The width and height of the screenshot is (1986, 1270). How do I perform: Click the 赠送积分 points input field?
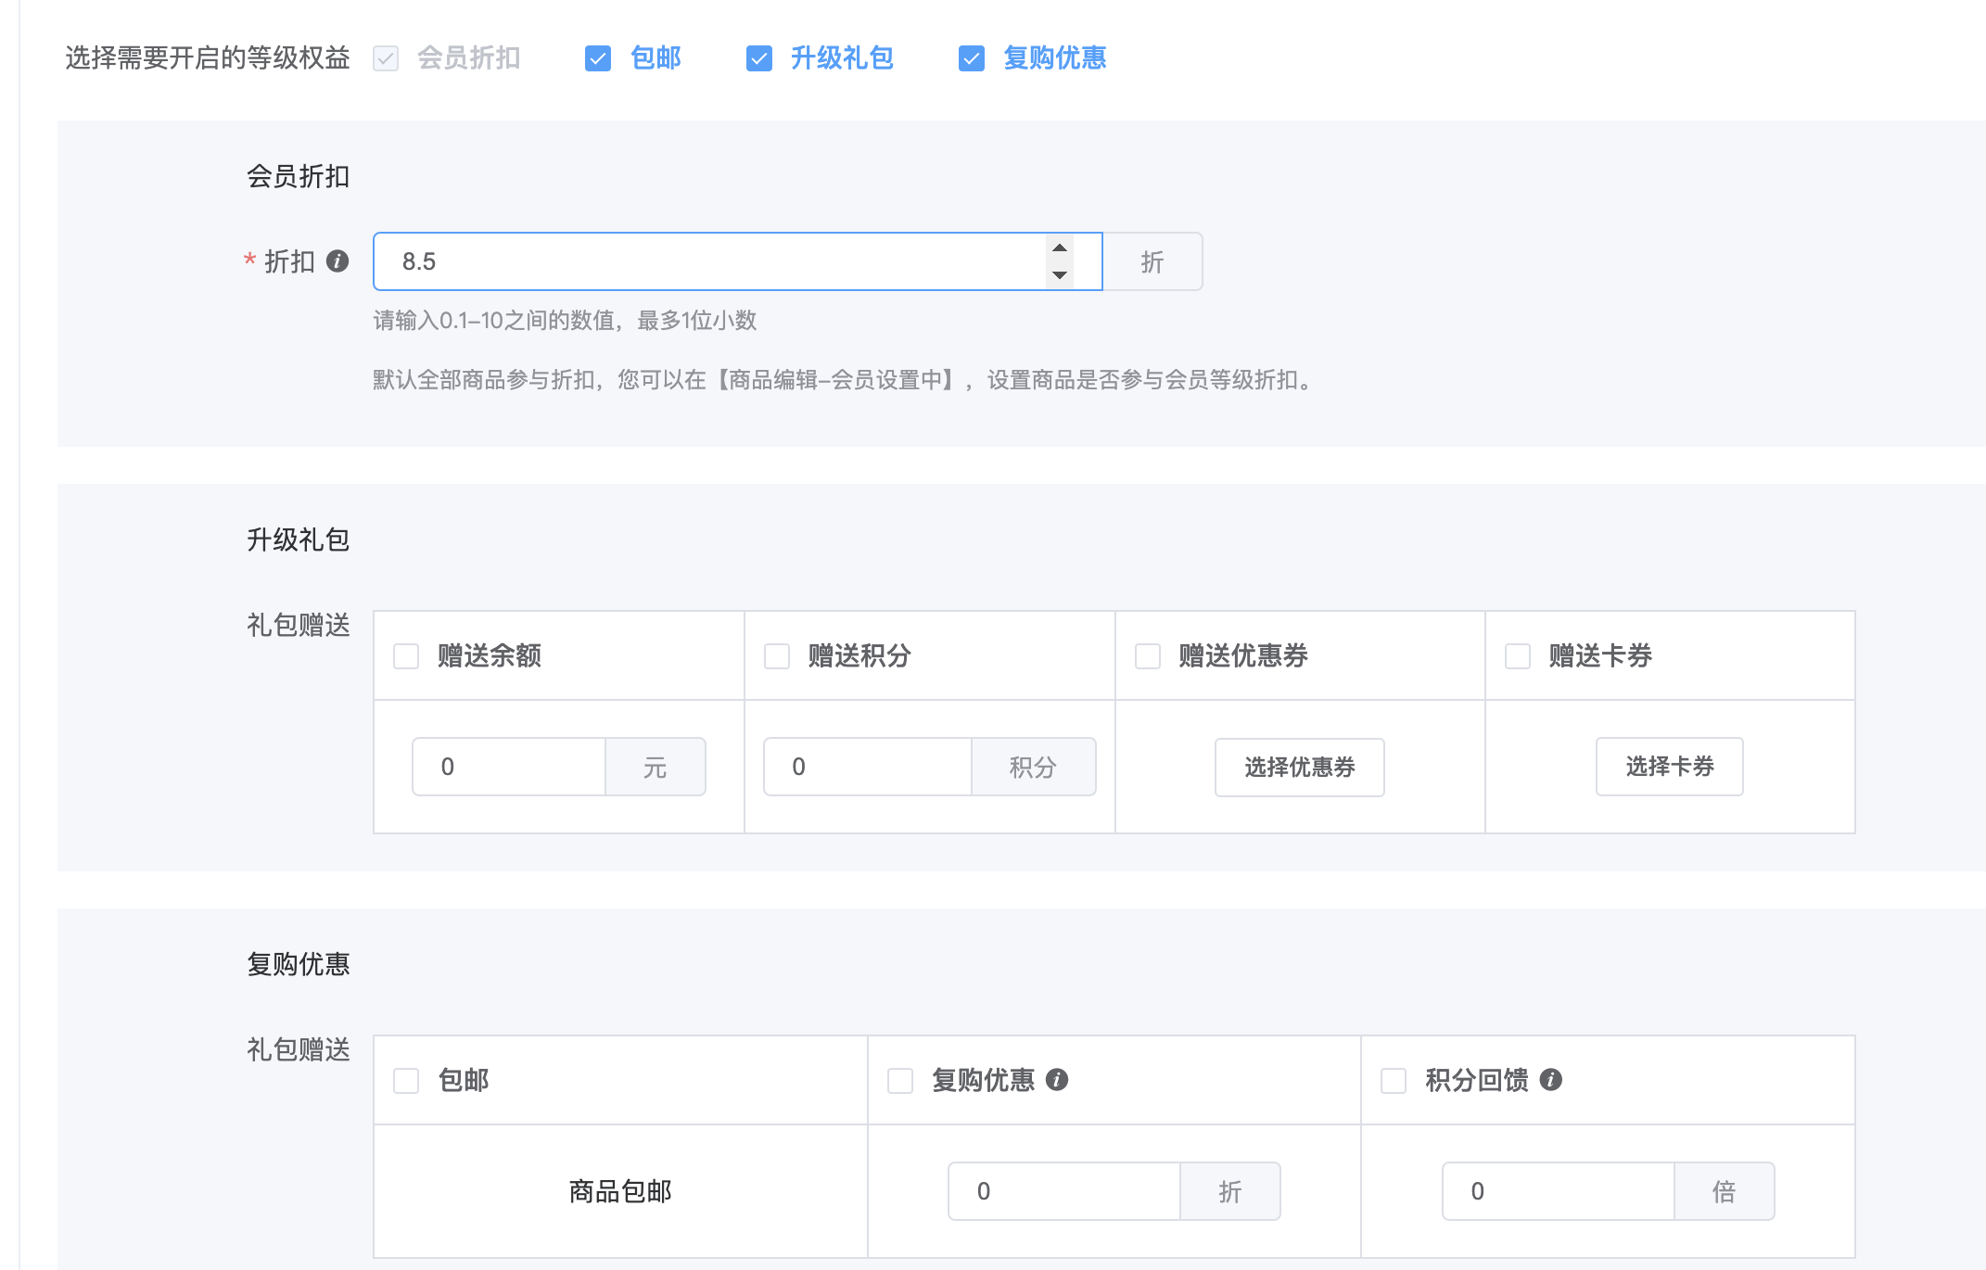point(868,767)
